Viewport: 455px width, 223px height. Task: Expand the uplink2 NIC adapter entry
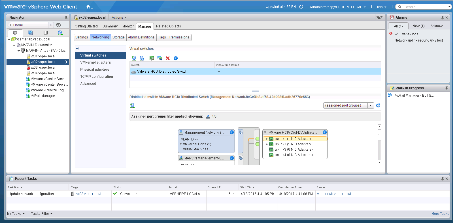(267, 144)
